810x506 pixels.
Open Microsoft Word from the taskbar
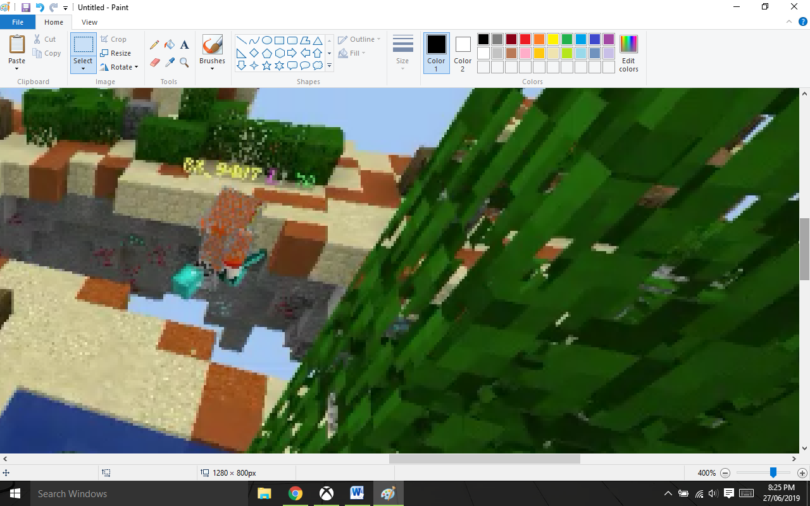pos(357,493)
